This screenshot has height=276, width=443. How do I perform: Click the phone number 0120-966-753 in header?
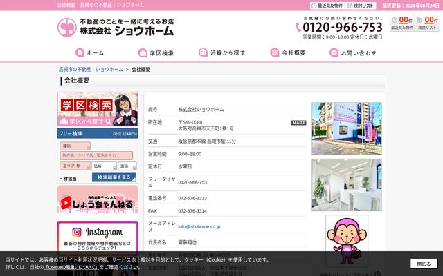coord(343,28)
